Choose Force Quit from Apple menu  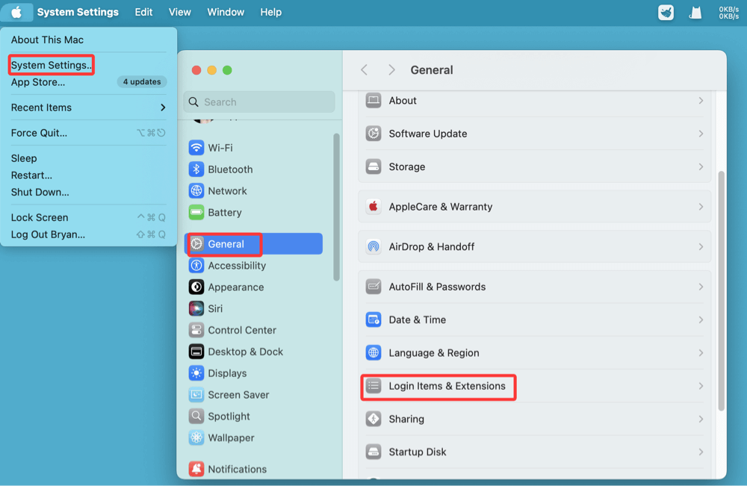[39, 133]
